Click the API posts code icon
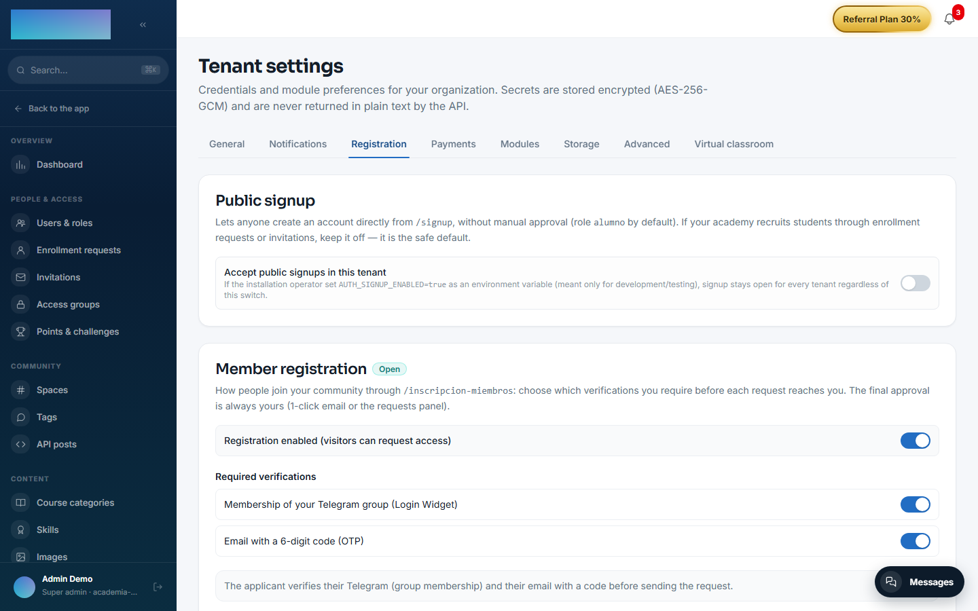The image size is (978, 611). (x=21, y=445)
